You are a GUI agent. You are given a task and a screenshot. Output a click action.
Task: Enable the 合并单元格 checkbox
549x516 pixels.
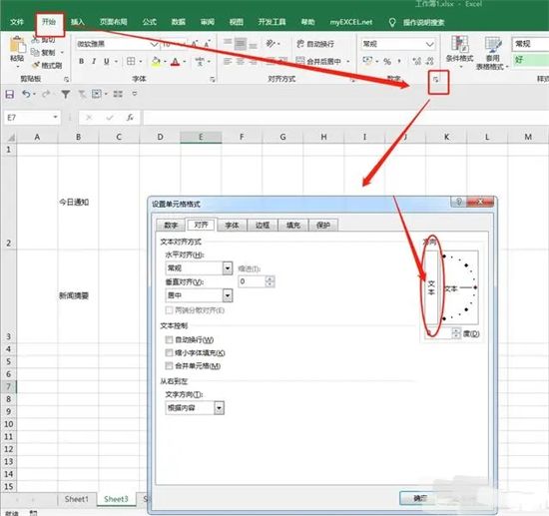pos(169,366)
